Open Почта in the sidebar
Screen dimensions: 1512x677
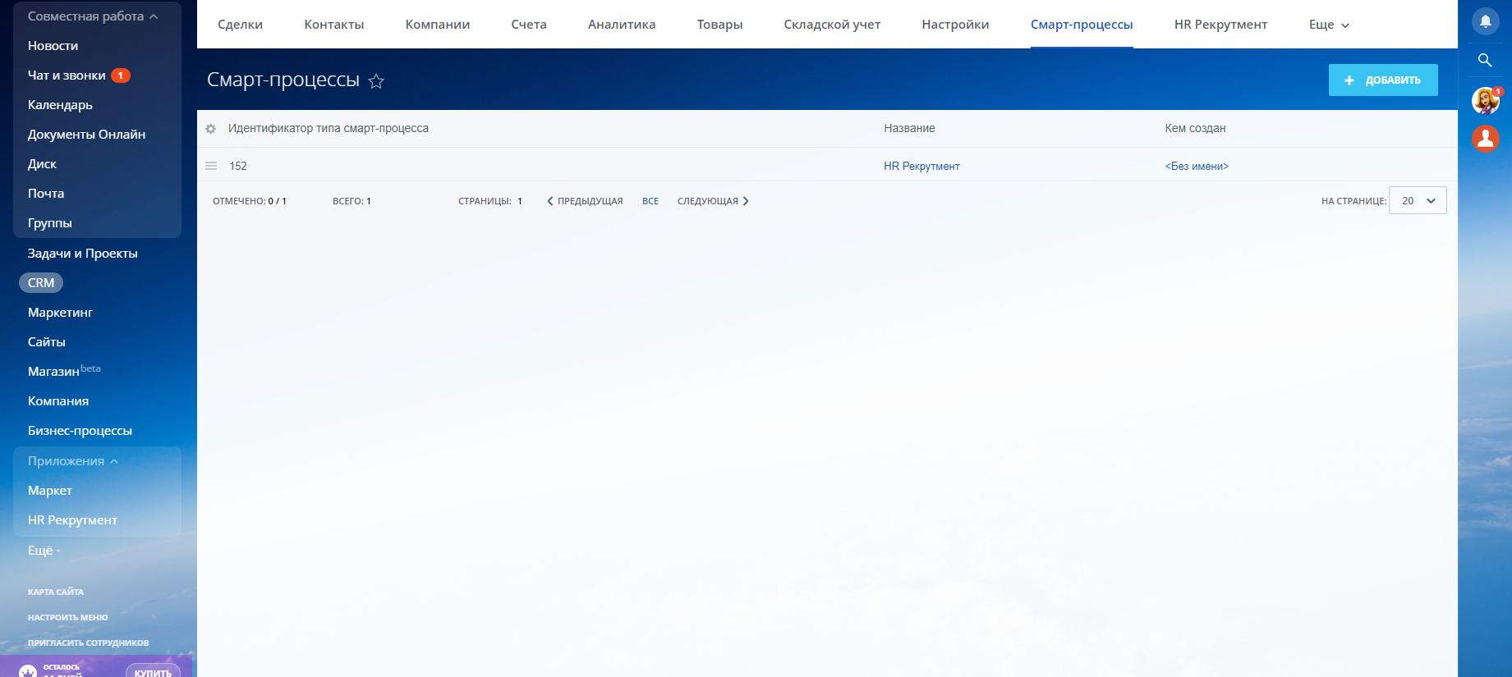46,194
